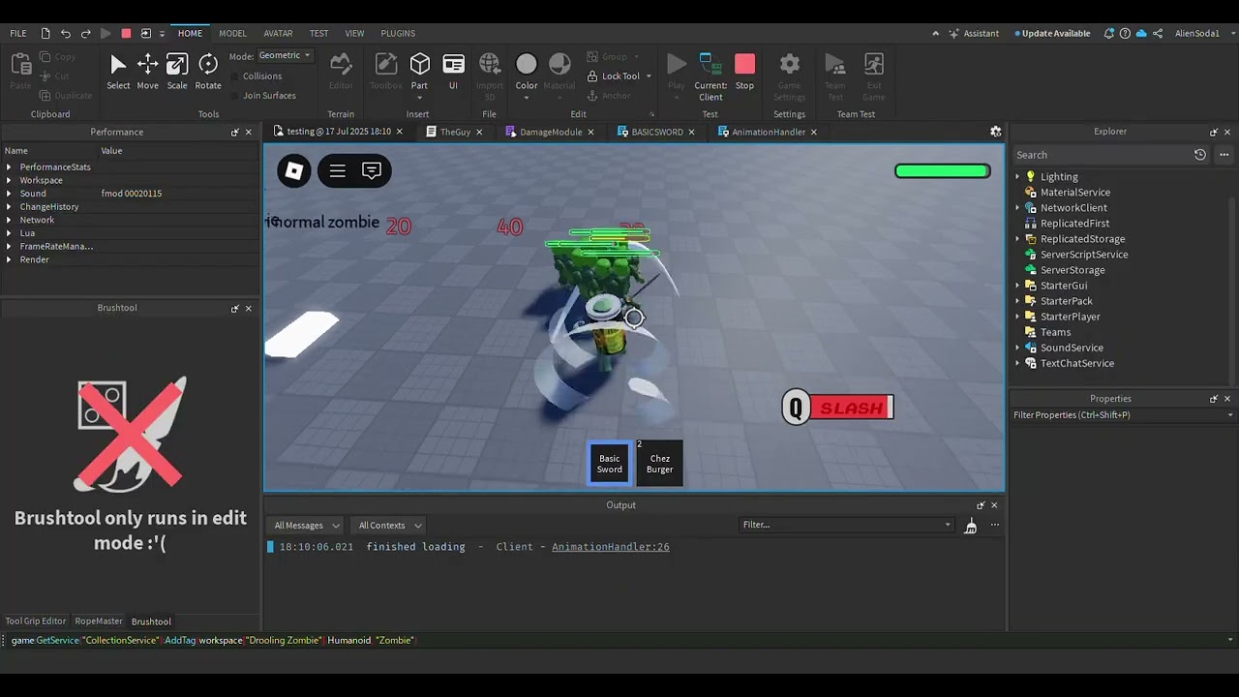This screenshot has height=697, width=1239.
Task: Activate the Rotate tool
Action: 208,72
